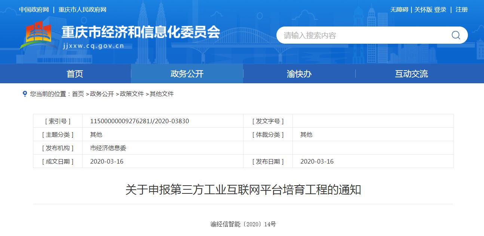This screenshot has height=236, width=484.
Task: Open 政策文件 breadcrumb link
Action: [132, 94]
